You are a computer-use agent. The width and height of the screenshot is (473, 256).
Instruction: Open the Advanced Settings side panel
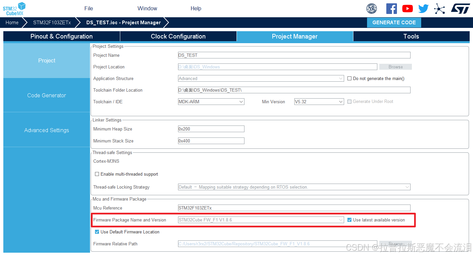coord(47,130)
